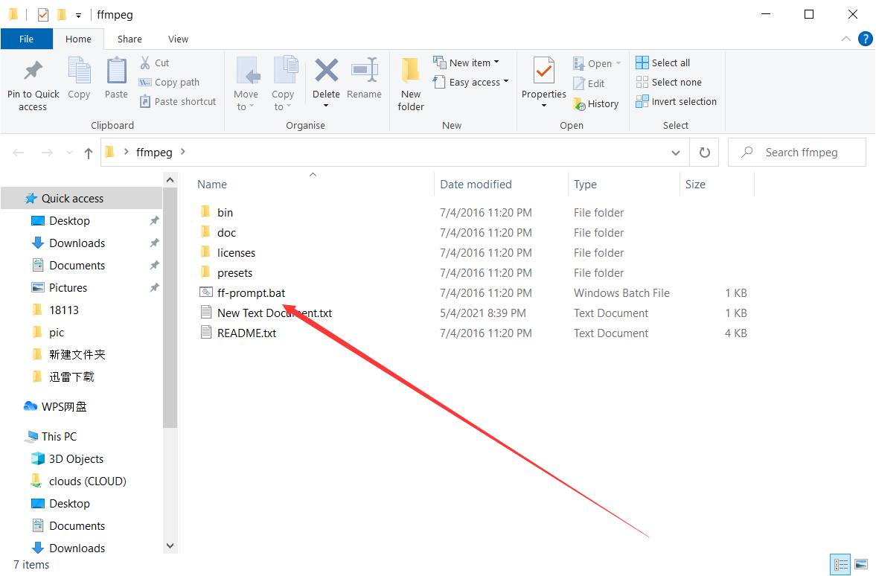Collapse the ribbon with chevron
The height and width of the screenshot is (576, 876).
[845, 39]
